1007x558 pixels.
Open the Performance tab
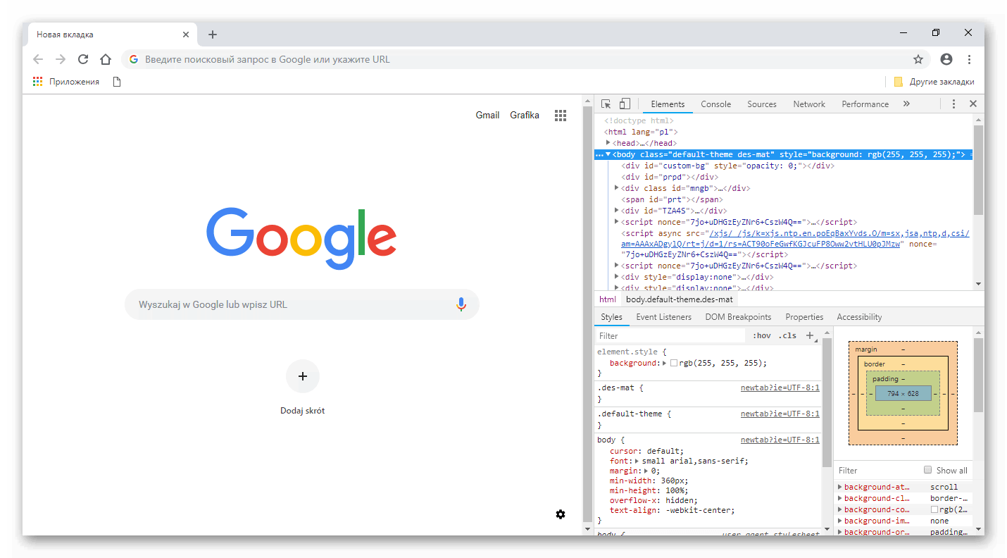coord(865,104)
